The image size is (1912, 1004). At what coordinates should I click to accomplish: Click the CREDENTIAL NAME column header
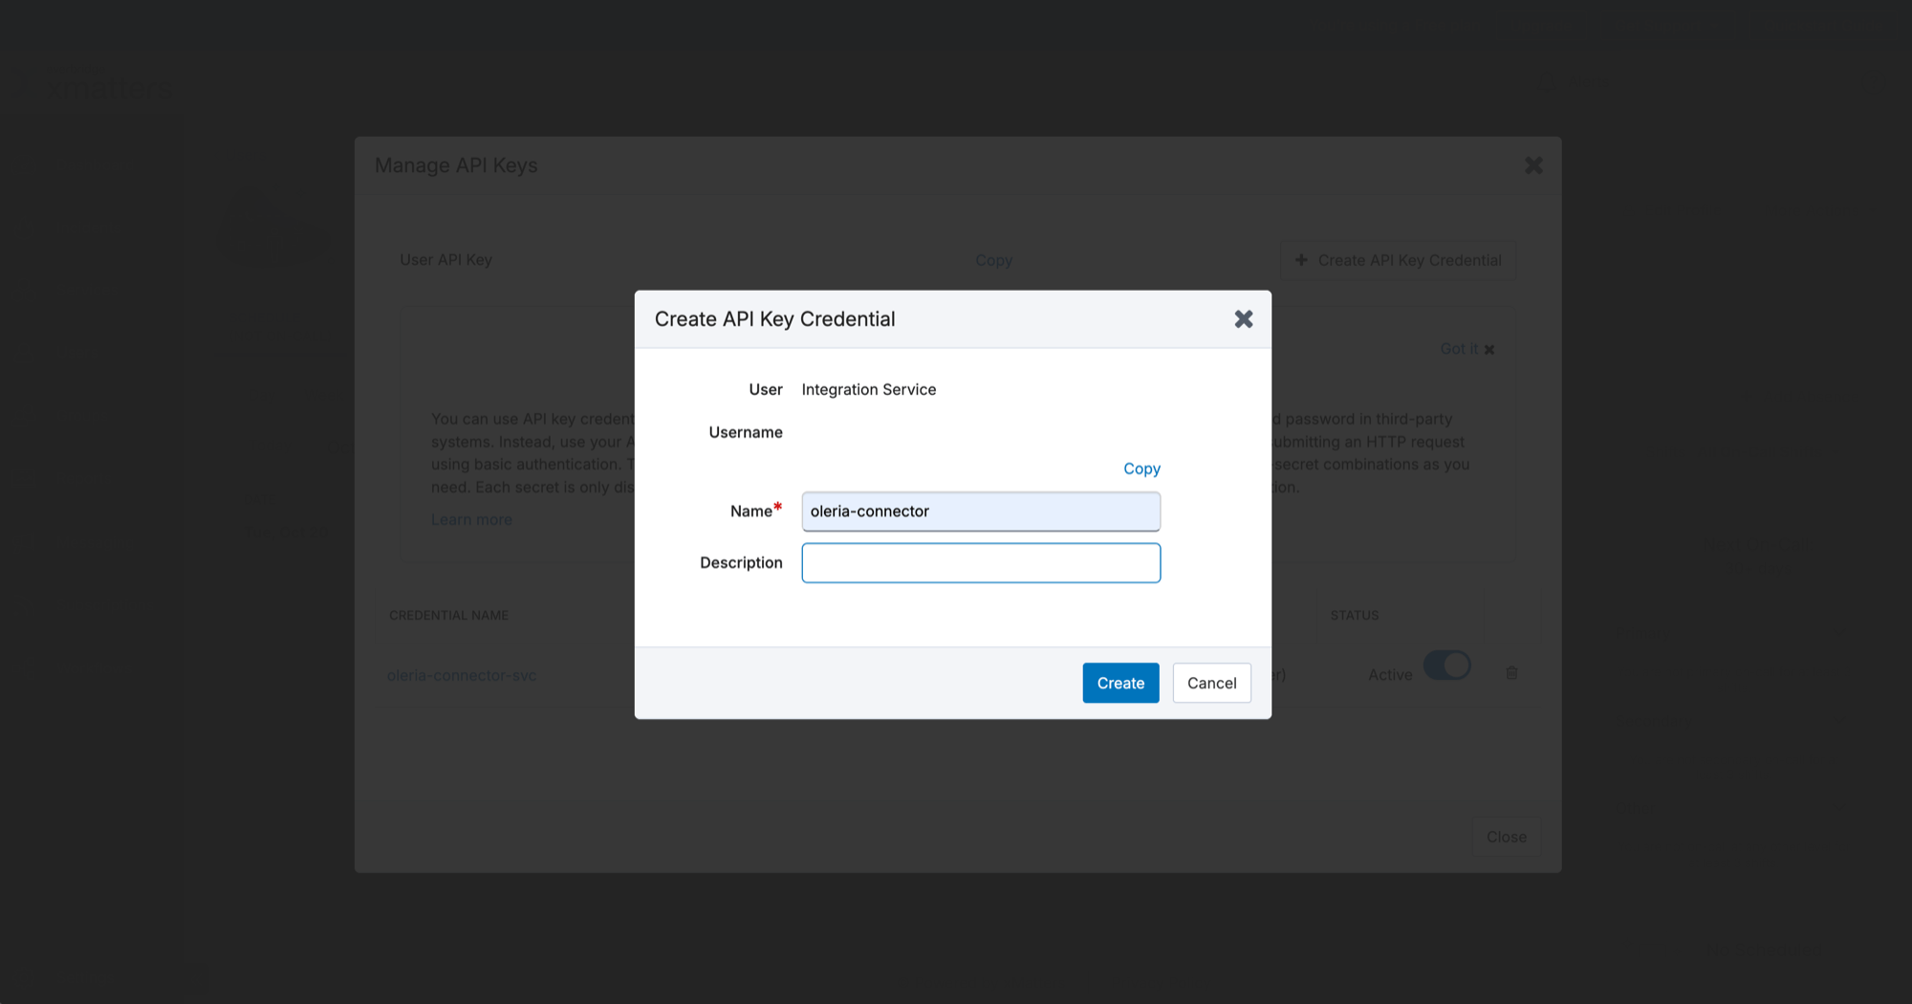pyautogui.click(x=448, y=615)
